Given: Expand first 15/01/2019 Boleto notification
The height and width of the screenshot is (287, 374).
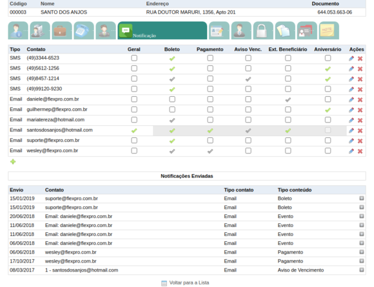Looking at the screenshot, I should (362, 198).
